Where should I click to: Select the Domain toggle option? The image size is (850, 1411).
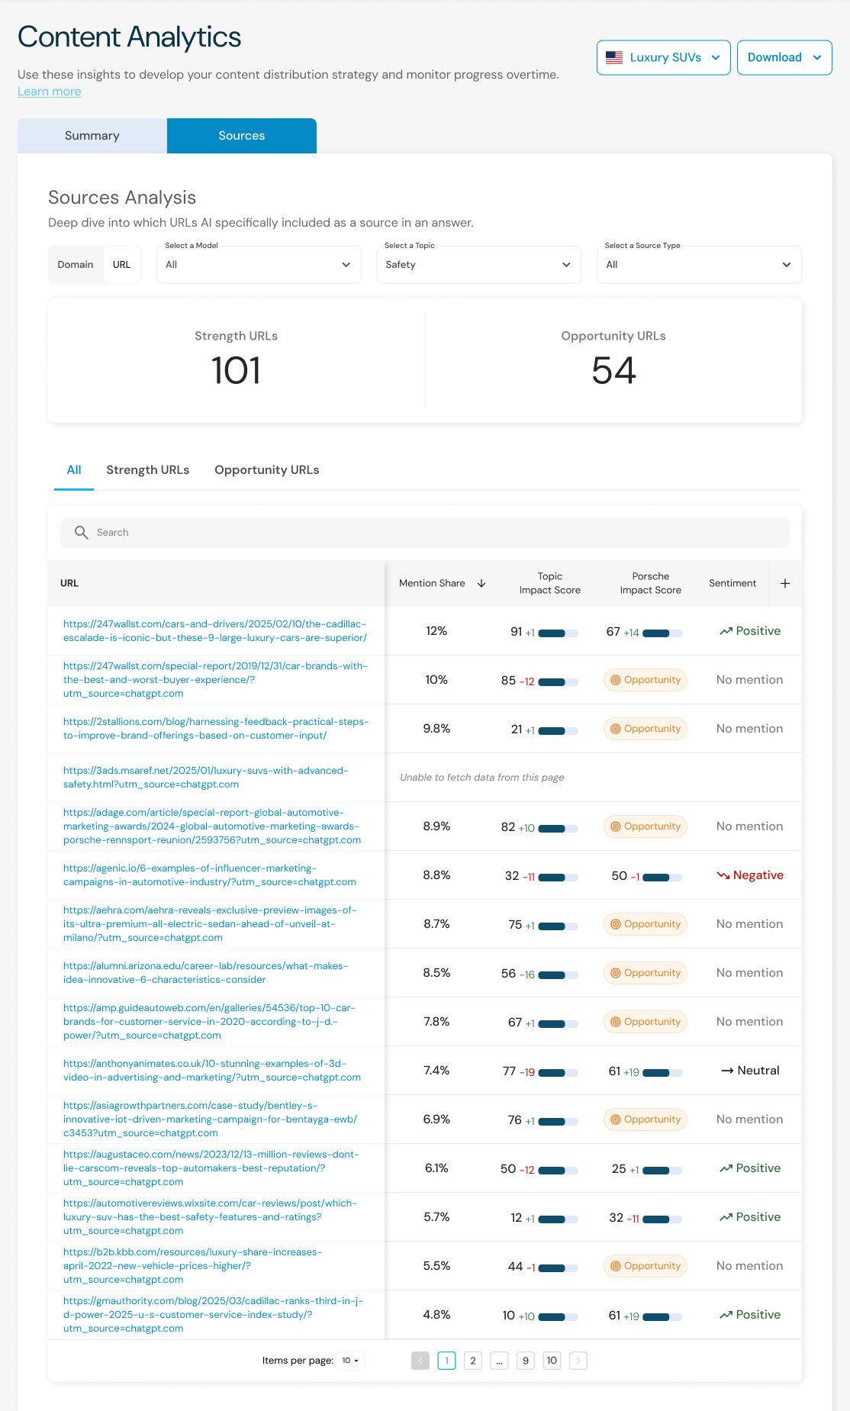(76, 265)
